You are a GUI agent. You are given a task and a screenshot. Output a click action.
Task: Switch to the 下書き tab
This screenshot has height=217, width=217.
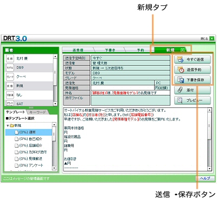click(x=110, y=50)
